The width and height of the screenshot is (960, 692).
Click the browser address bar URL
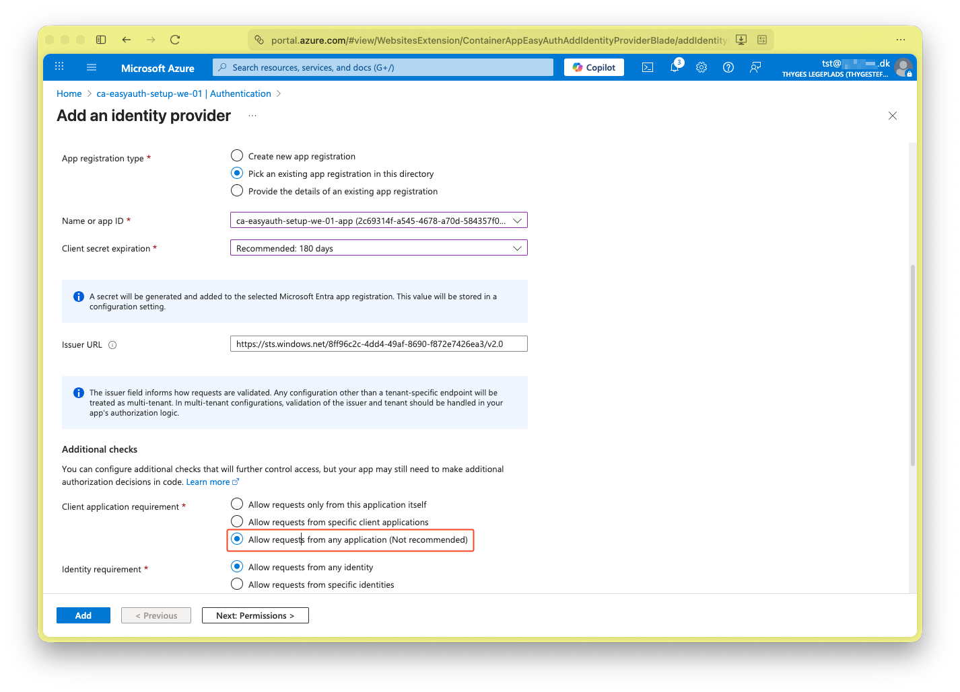(x=498, y=40)
